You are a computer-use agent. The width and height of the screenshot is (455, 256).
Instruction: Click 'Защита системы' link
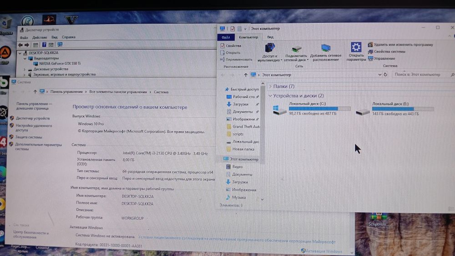(29, 137)
